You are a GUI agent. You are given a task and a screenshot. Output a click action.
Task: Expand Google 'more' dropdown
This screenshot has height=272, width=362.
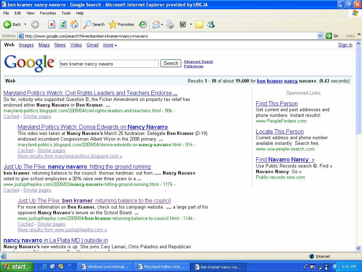pos(110,45)
